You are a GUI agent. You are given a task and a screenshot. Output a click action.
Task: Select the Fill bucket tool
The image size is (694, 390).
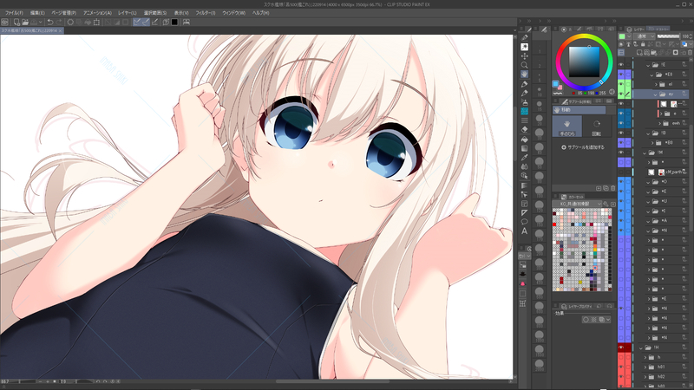pos(525,140)
